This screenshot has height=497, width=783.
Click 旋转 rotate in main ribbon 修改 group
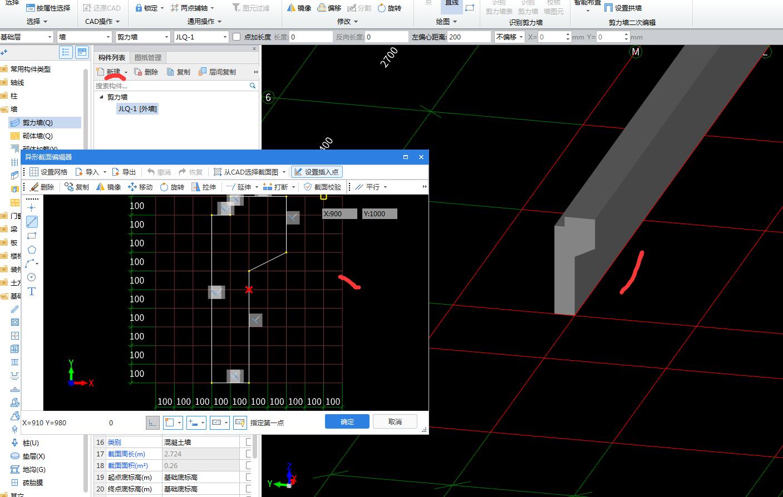click(x=390, y=8)
